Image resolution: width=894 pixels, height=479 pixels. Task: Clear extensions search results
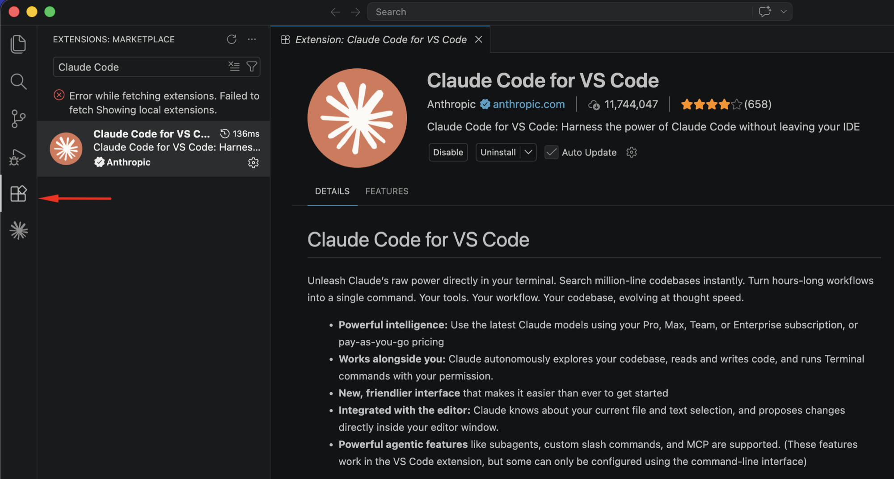(x=234, y=67)
